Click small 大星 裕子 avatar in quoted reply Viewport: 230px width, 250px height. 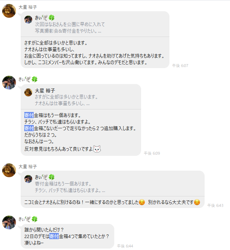click(x=28, y=92)
